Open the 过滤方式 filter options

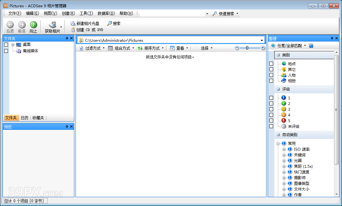(92, 48)
